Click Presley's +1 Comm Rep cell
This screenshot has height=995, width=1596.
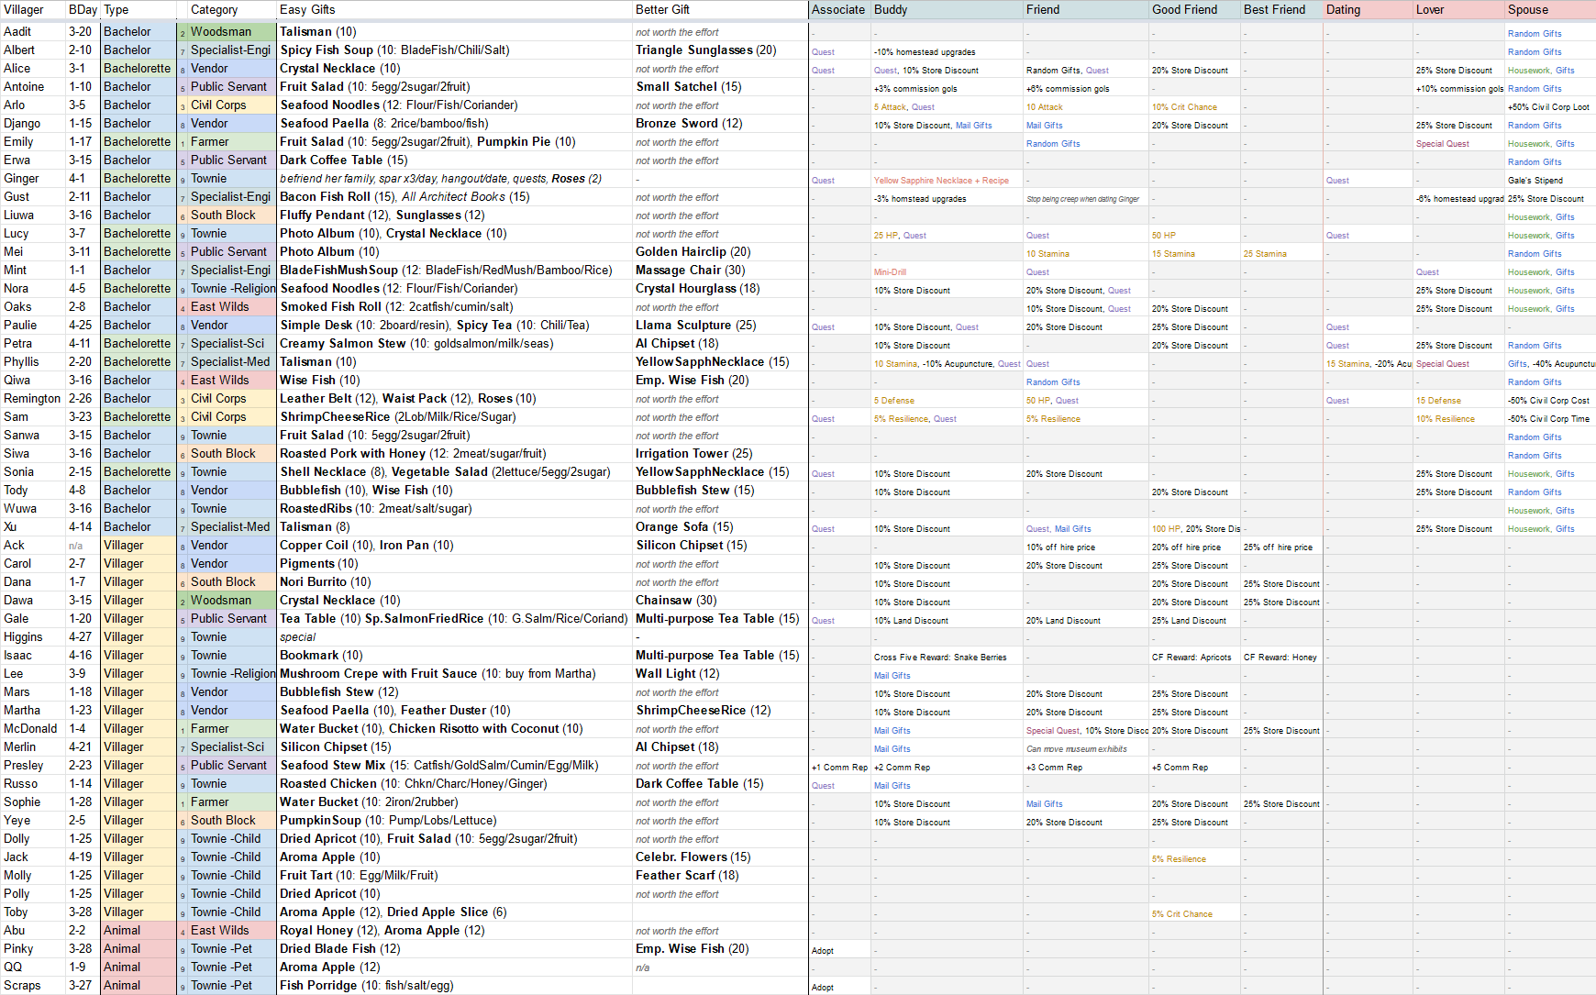(839, 768)
